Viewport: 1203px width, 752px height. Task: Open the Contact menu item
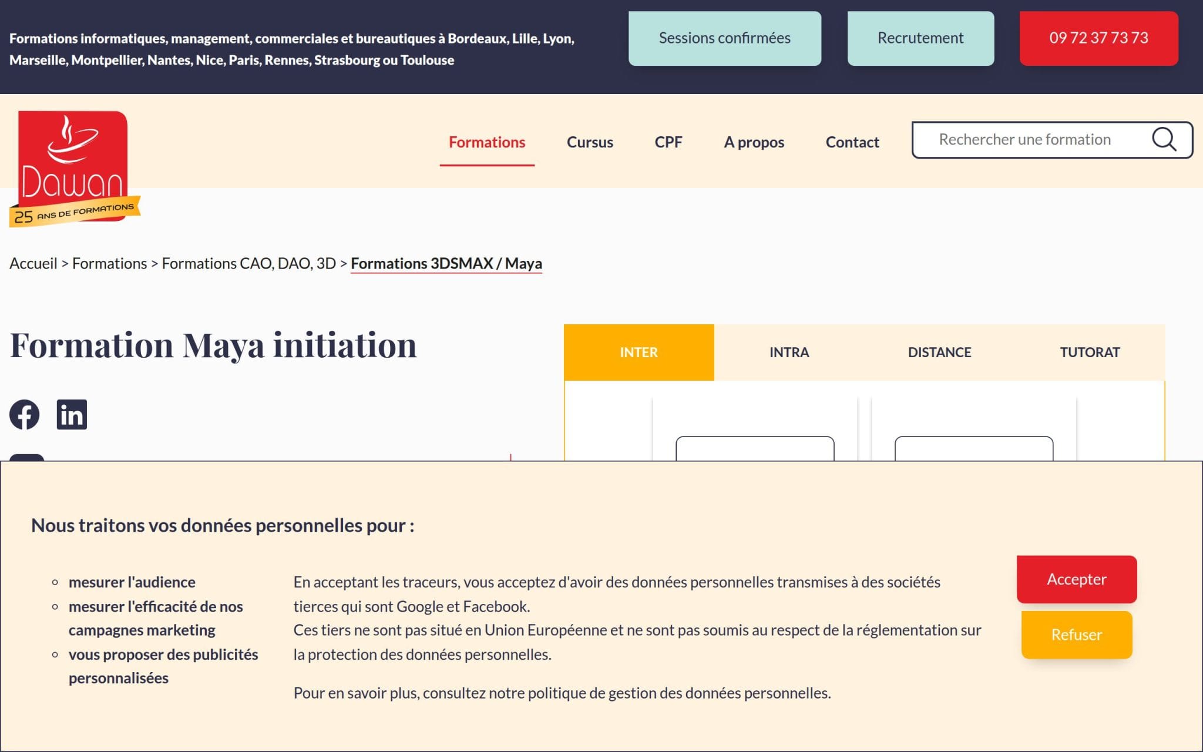tap(852, 142)
